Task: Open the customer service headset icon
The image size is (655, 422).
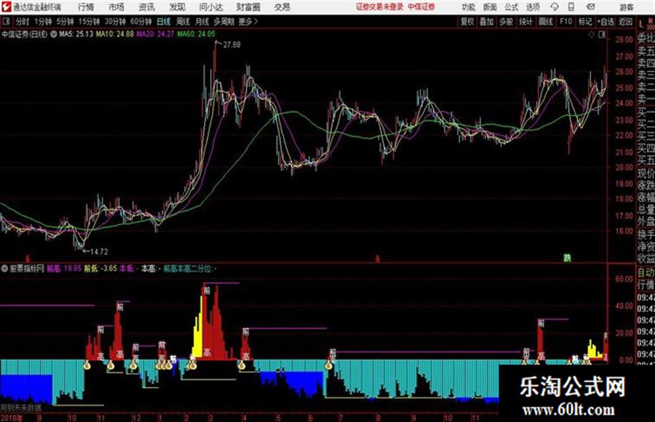Action: [554, 7]
